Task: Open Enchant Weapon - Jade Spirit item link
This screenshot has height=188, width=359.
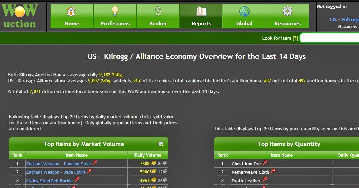Action: [x=56, y=172]
